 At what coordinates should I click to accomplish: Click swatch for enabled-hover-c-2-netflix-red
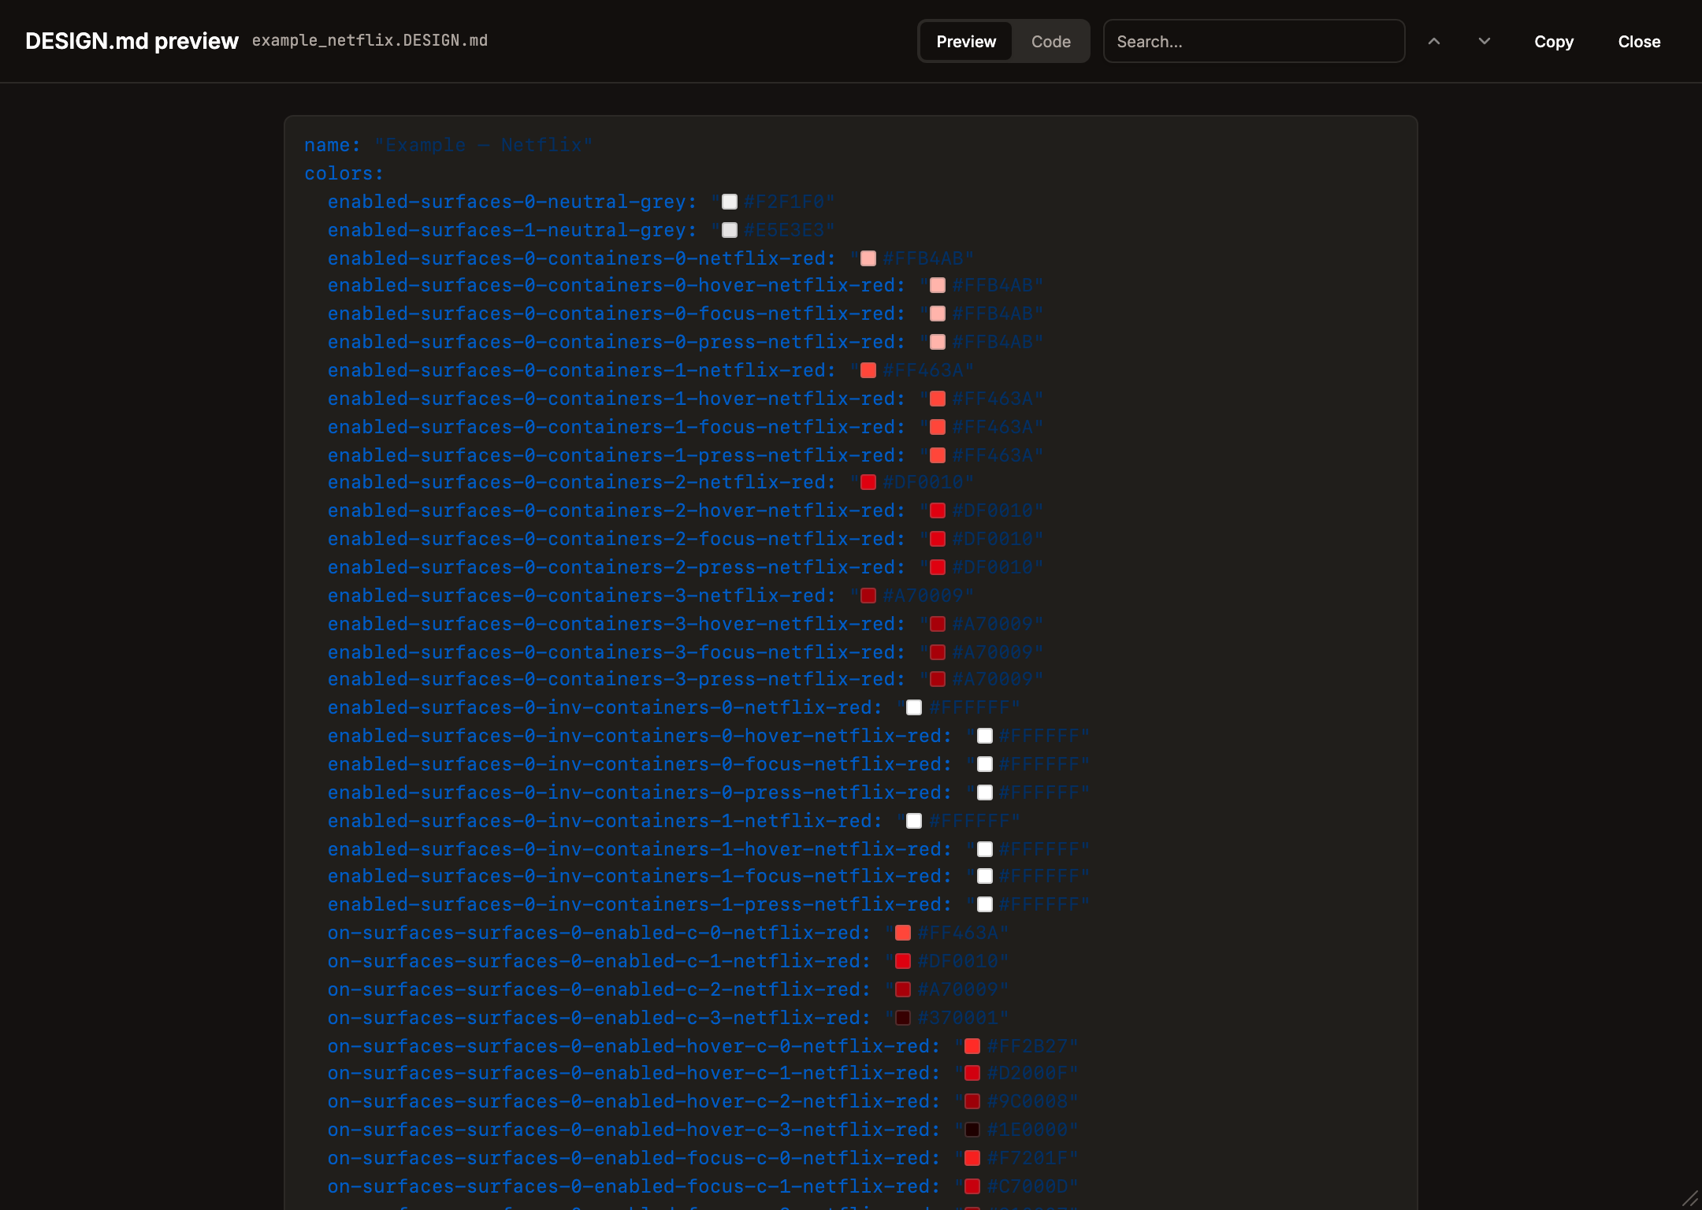(972, 1102)
